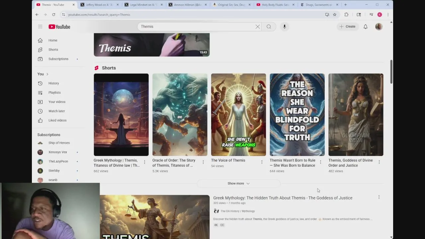
Task: Switch to the Ammon Hillman tab
Action: click(x=188, y=5)
